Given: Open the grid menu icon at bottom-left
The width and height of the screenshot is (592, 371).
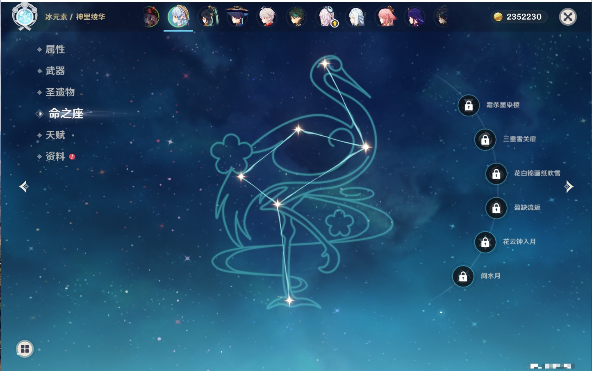Looking at the screenshot, I should tap(25, 349).
